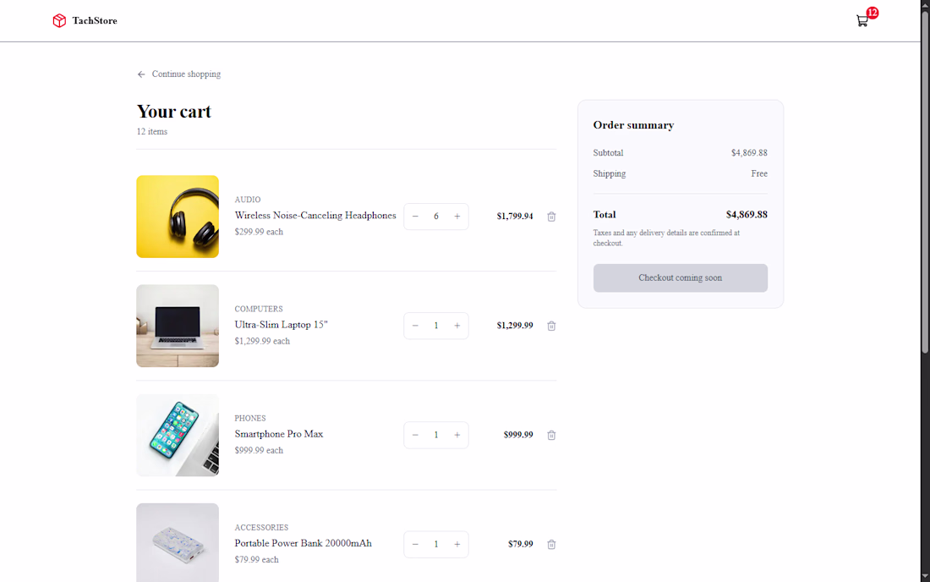Image resolution: width=930 pixels, height=582 pixels.
Task: View the power bank product image
Action: 178,543
